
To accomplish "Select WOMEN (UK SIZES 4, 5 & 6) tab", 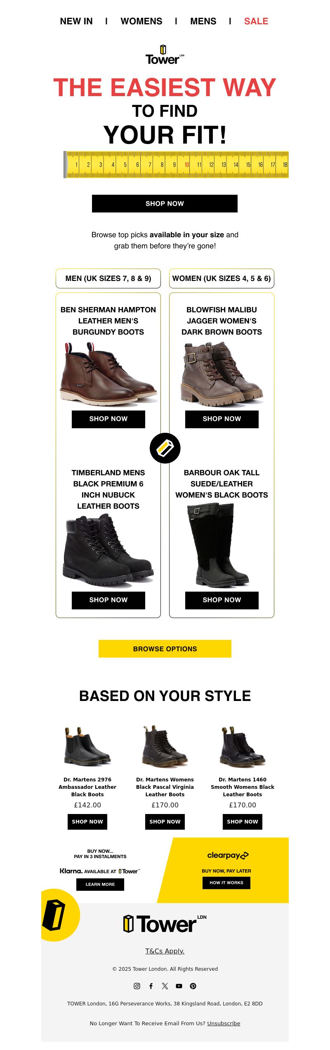I will pos(222,278).
